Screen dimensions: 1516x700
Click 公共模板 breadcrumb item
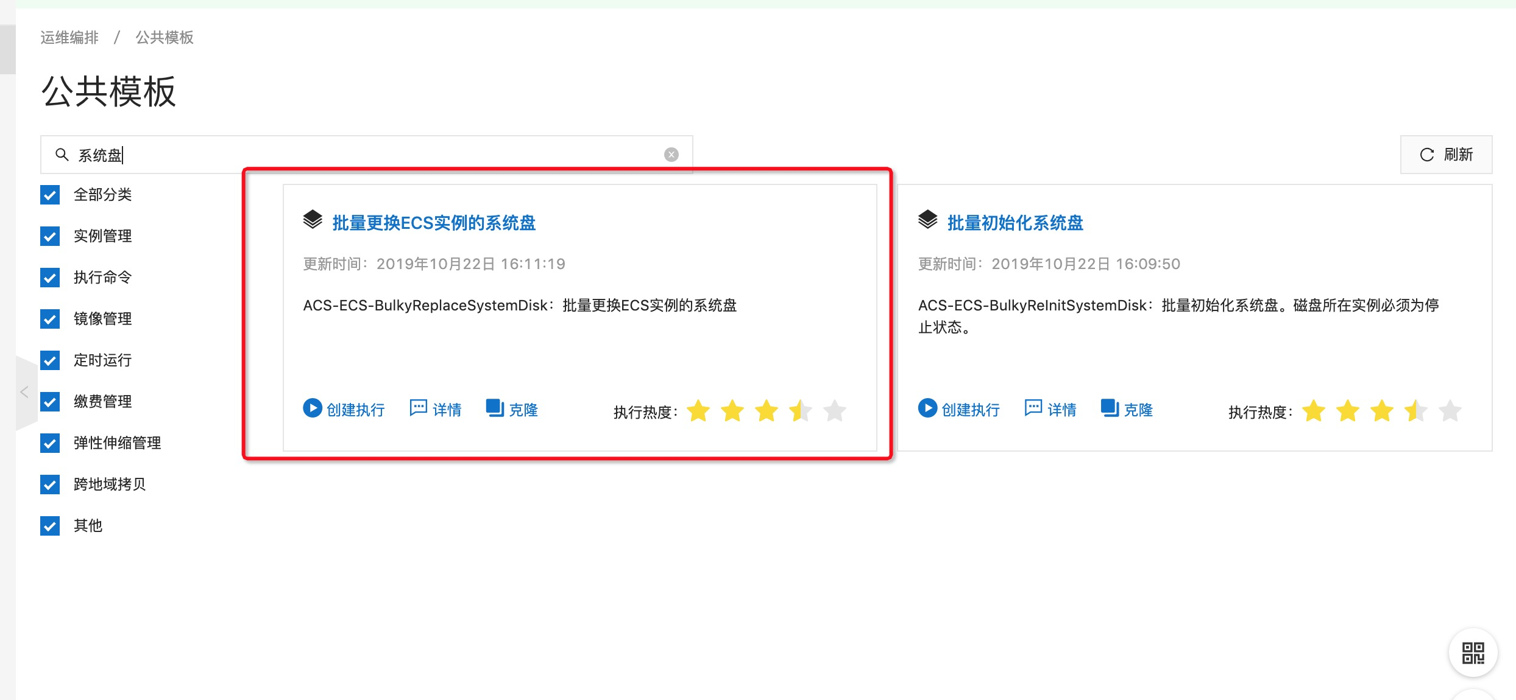[165, 38]
